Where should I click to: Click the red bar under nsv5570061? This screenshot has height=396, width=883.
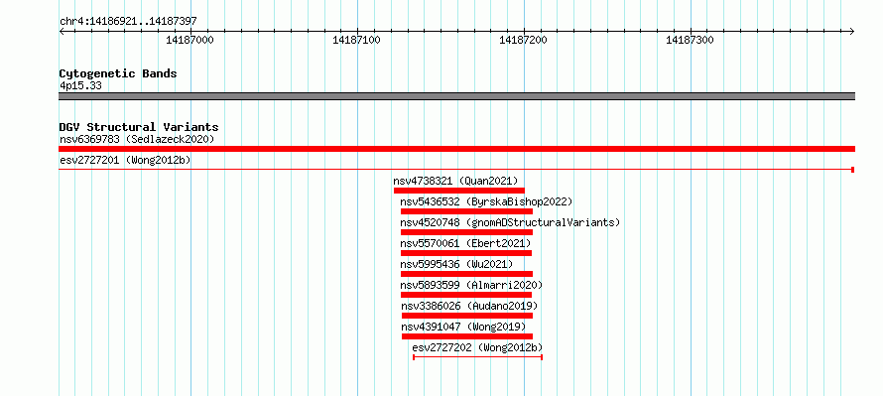point(465,253)
